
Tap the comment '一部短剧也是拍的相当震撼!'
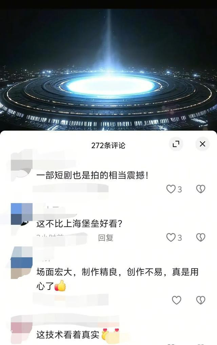[x=93, y=175]
